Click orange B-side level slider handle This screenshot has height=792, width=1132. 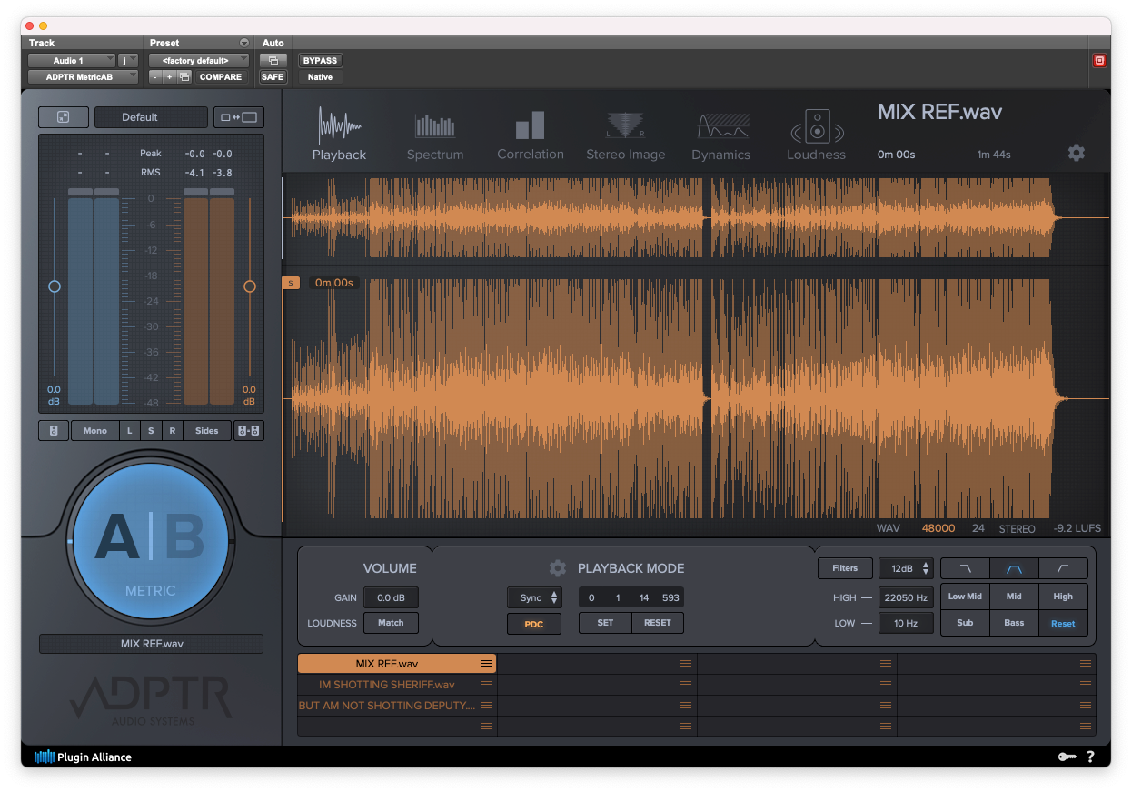coord(250,286)
